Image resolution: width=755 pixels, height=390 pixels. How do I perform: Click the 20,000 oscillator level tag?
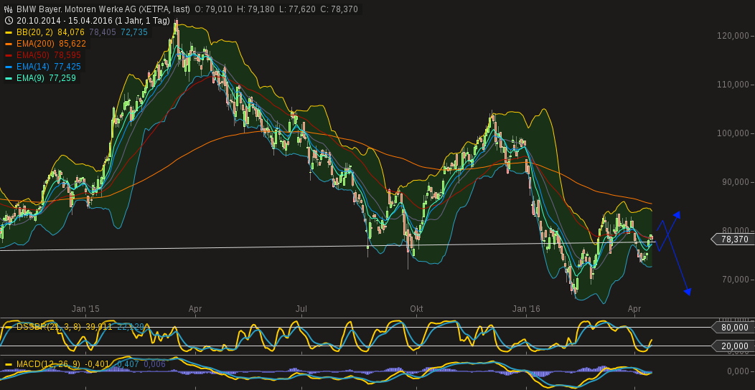(732, 346)
